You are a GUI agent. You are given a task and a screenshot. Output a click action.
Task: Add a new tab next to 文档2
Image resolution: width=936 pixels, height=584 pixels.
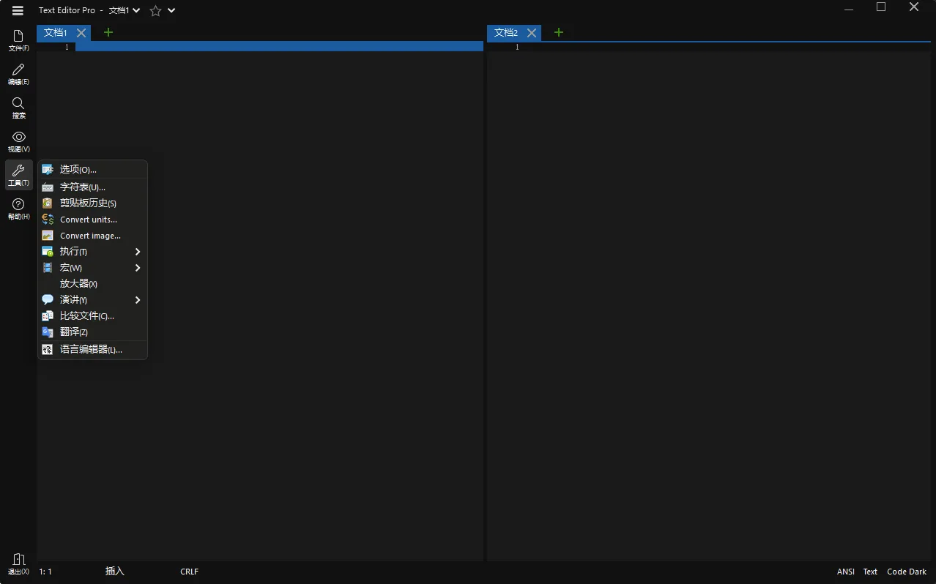click(559, 32)
